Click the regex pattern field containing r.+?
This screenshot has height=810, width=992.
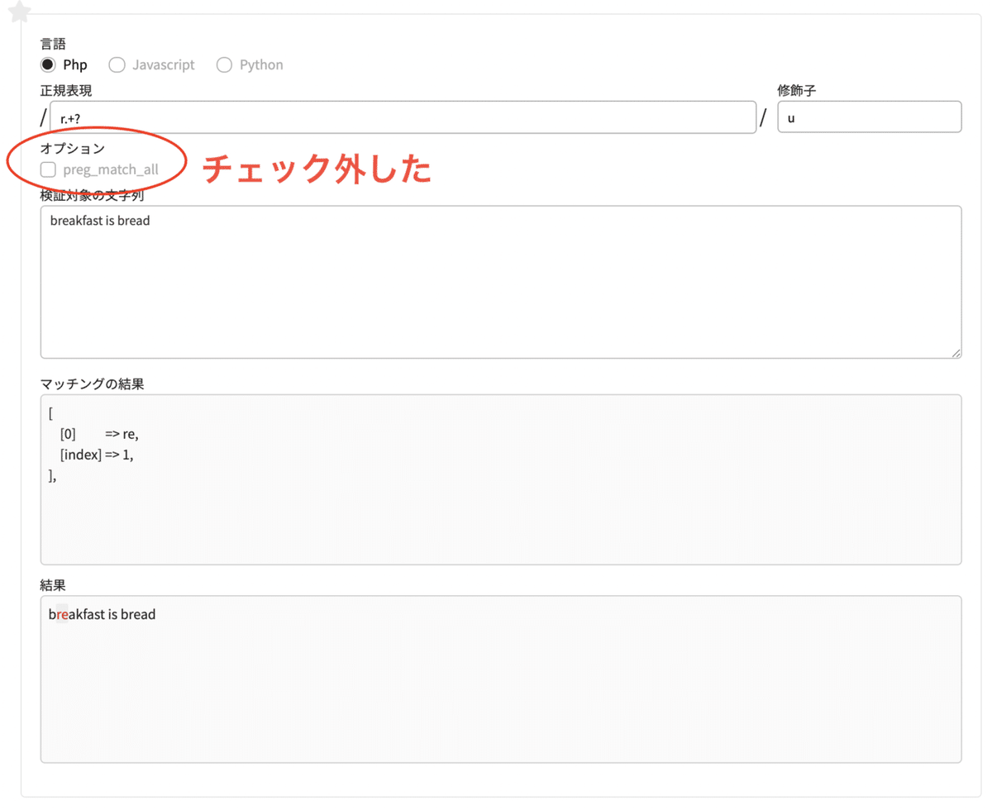pos(403,117)
